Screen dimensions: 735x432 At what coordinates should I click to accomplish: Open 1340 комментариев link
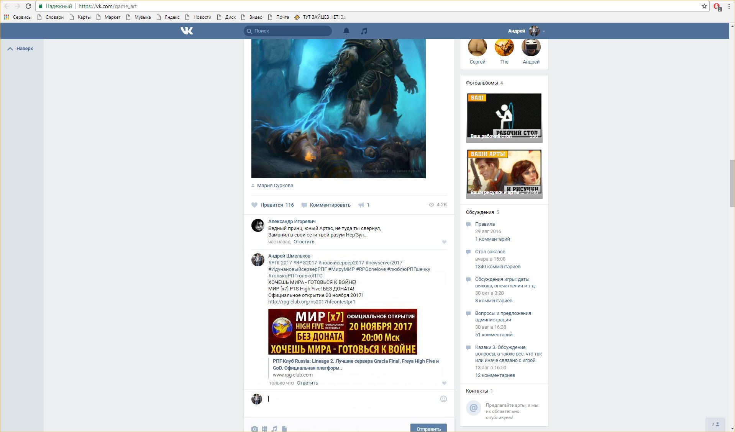(x=498, y=267)
